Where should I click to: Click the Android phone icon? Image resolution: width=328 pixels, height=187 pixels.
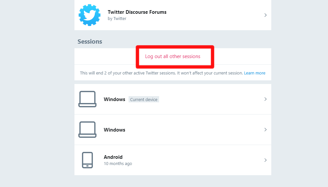point(88,160)
